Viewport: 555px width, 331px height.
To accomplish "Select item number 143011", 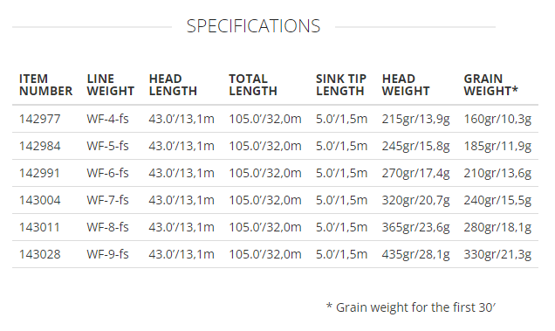I will coord(39,227).
